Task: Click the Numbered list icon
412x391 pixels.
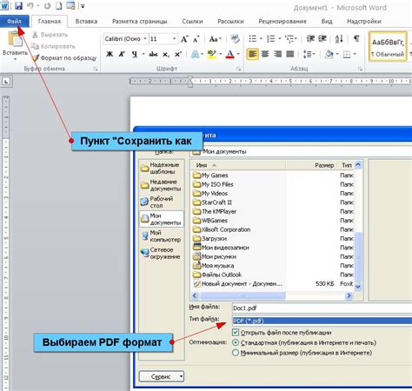Action: [270, 39]
